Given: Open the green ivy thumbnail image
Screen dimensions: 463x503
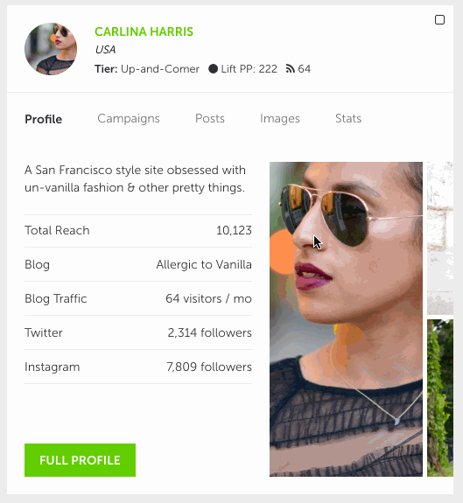Looking at the screenshot, I should click(x=440, y=398).
